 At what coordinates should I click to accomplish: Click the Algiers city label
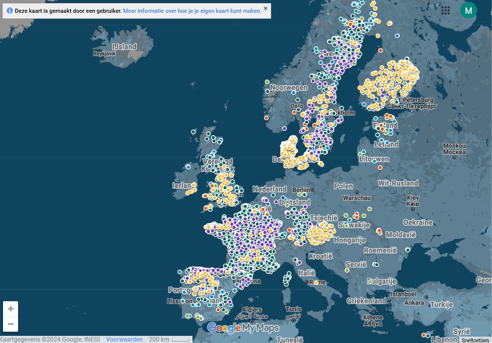tap(252, 313)
